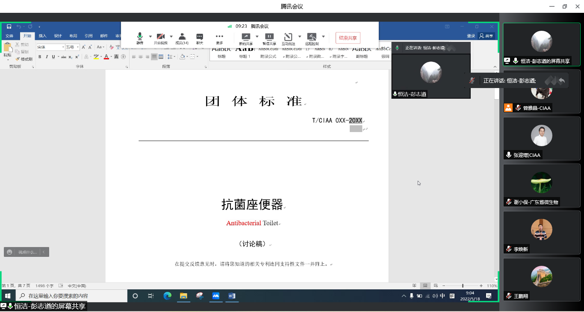Viewport: 584px width, 312px height.
Task: Open Change Case (Aa) dropdown
Action: click(x=100, y=47)
